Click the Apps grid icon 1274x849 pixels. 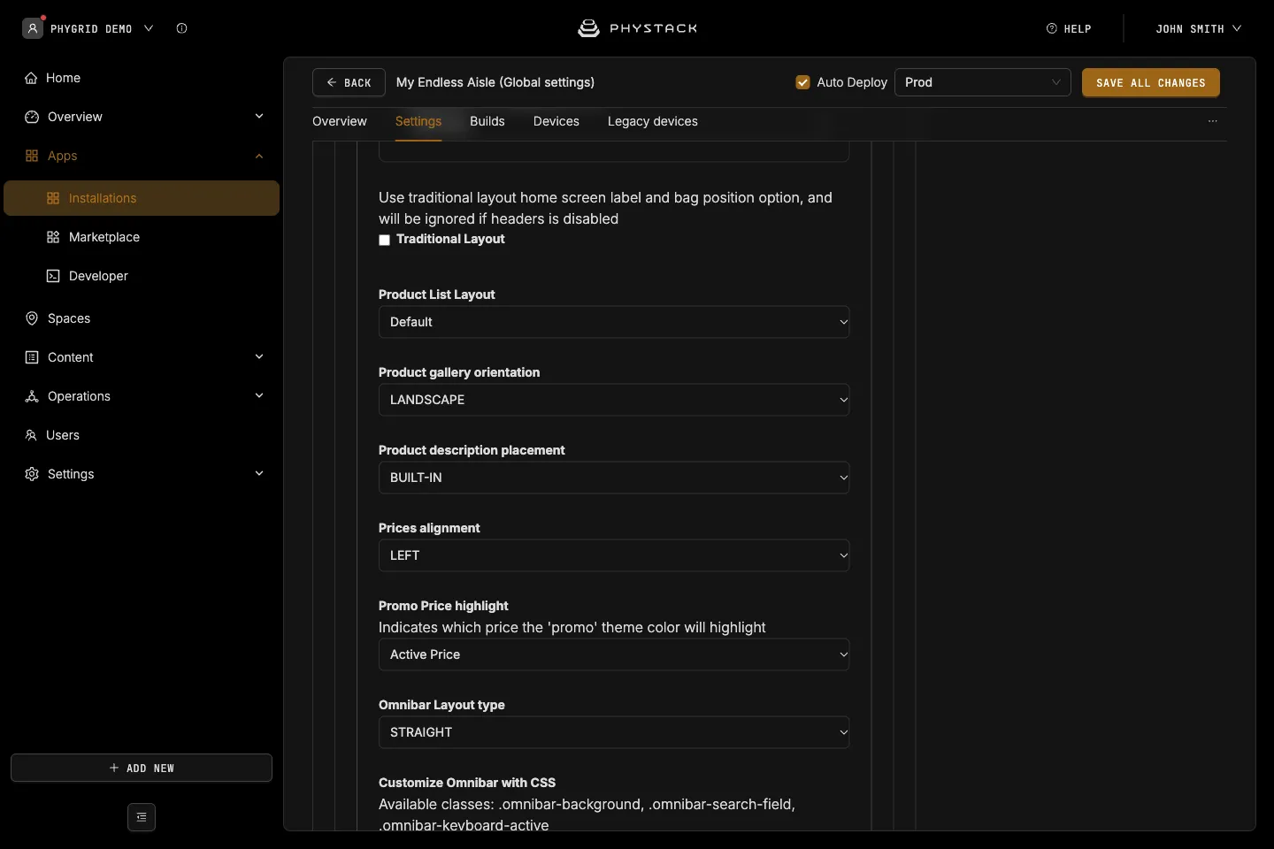coord(32,156)
